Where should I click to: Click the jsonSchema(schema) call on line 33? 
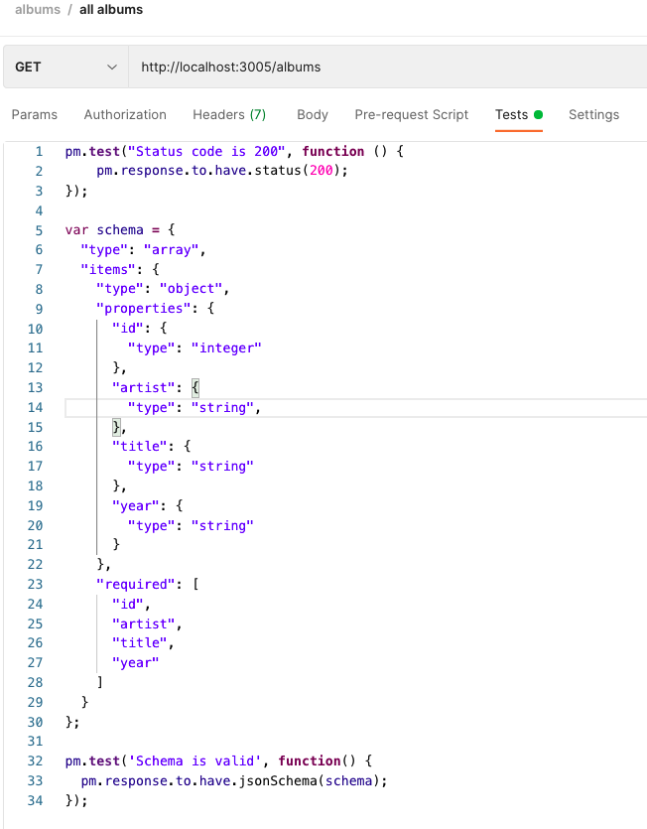tap(313, 781)
